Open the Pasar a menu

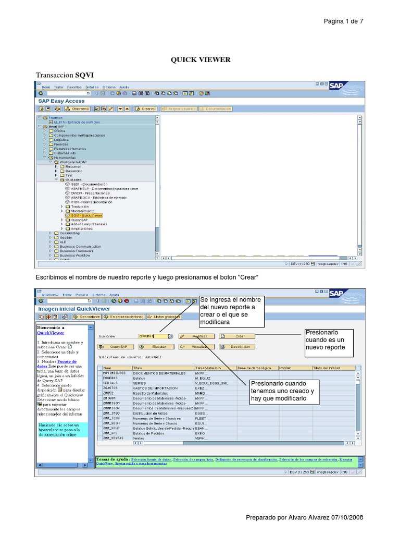tap(82, 295)
